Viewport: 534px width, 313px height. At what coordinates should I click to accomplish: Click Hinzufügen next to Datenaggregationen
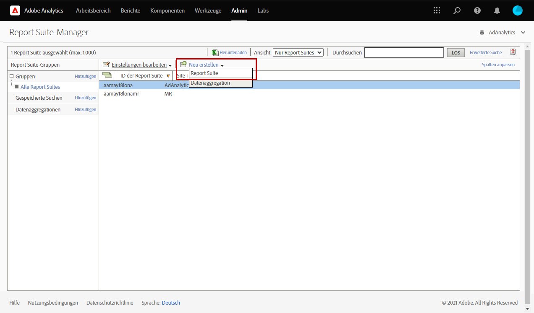tap(86, 109)
